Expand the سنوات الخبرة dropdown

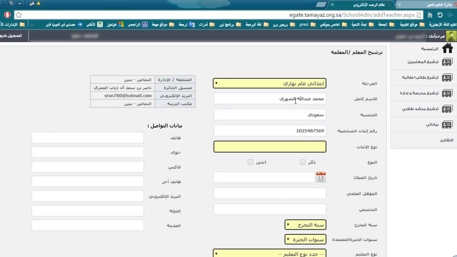[x=305, y=240]
